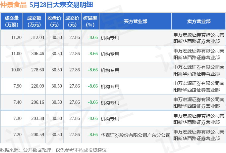This screenshot has height=153, width=226.
Task: Click -8.66 discount in the 11.20 row
Action: (93, 37)
